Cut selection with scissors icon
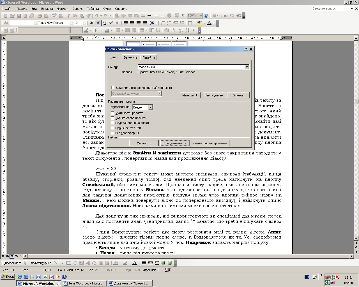Screen dimensions: 359x287 [69, 16]
